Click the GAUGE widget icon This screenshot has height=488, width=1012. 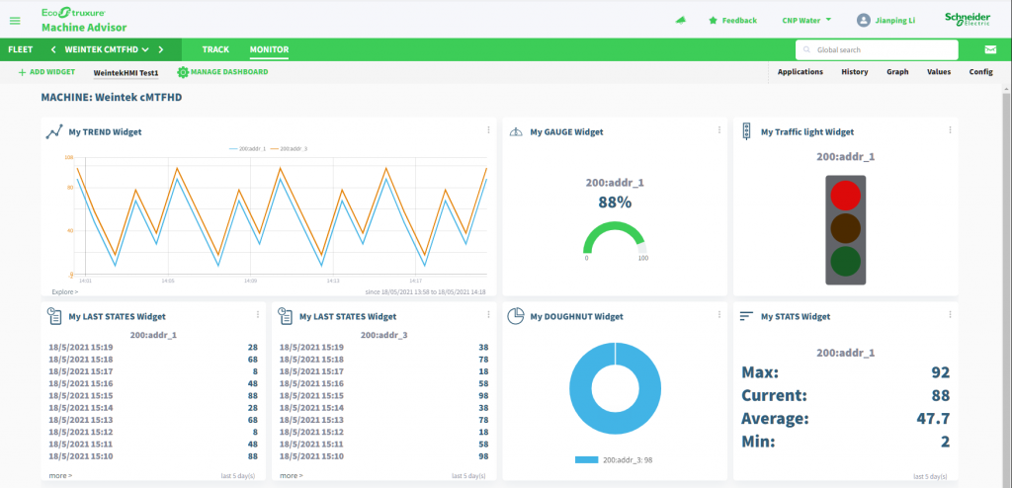click(x=515, y=131)
